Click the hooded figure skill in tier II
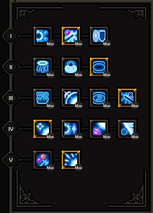153x213 pixels. [x=71, y=67]
